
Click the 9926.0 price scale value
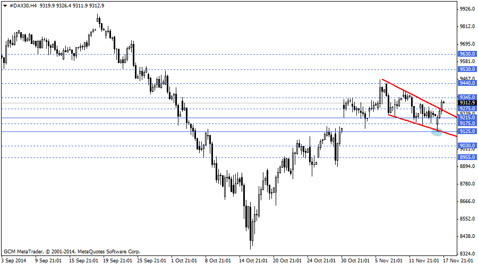(x=467, y=9)
